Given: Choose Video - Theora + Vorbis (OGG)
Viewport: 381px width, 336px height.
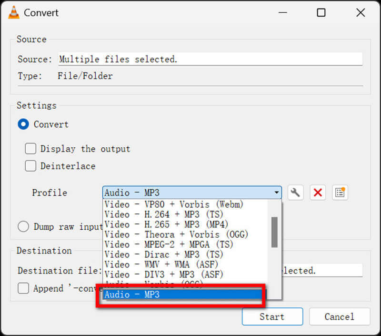Looking at the screenshot, I should click(x=185, y=234).
